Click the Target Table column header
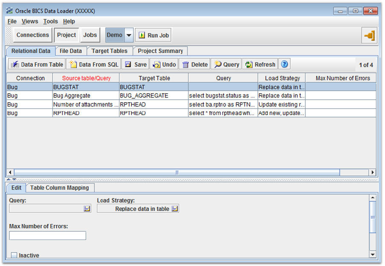Viewport: 385px width, 266px height. click(154, 78)
